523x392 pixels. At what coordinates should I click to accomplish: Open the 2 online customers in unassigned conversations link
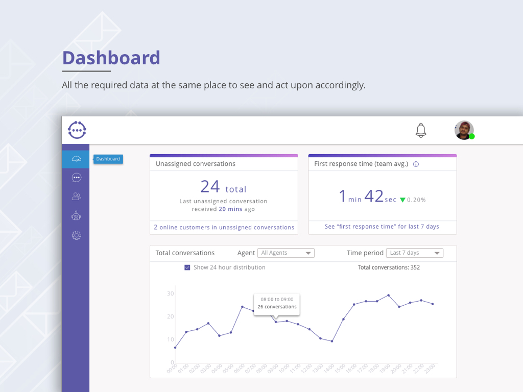pyautogui.click(x=224, y=227)
